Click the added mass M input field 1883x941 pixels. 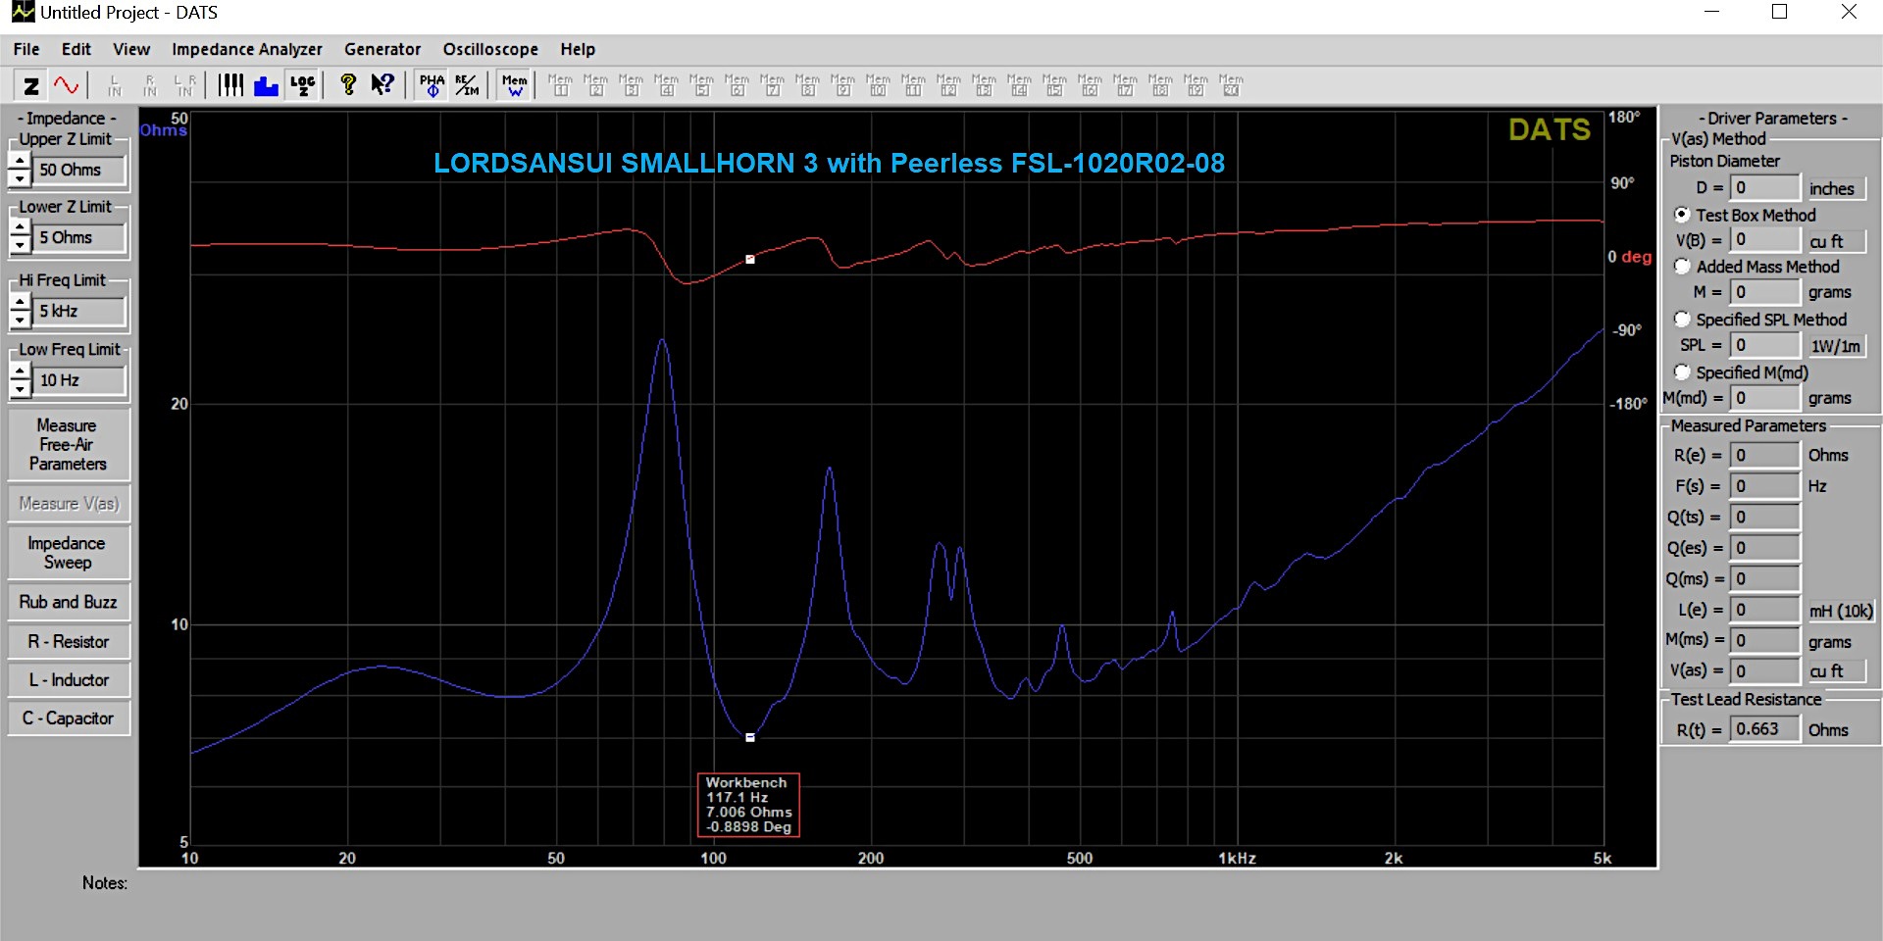pyautogui.click(x=1765, y=291)
